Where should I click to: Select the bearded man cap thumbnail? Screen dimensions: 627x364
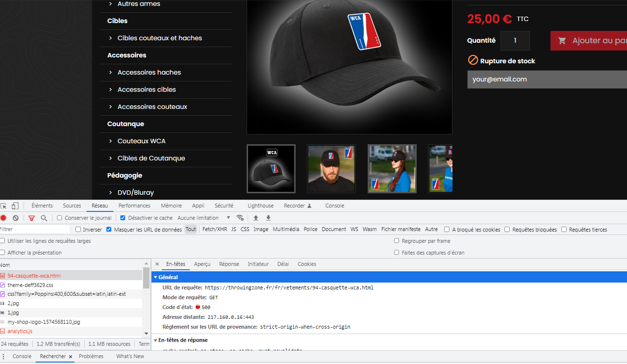[x=331, y=169]
